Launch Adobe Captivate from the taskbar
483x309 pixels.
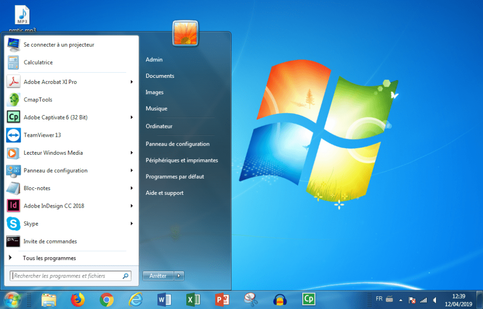tap(308, 299)
